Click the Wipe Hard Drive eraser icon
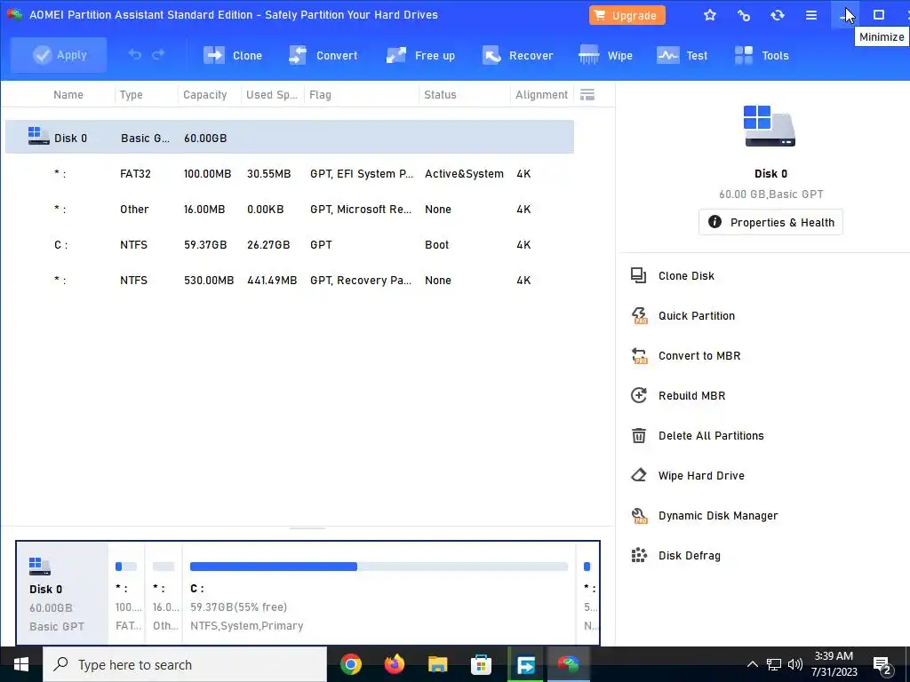 pos(638,475)
